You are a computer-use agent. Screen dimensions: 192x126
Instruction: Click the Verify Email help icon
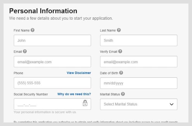120,51
